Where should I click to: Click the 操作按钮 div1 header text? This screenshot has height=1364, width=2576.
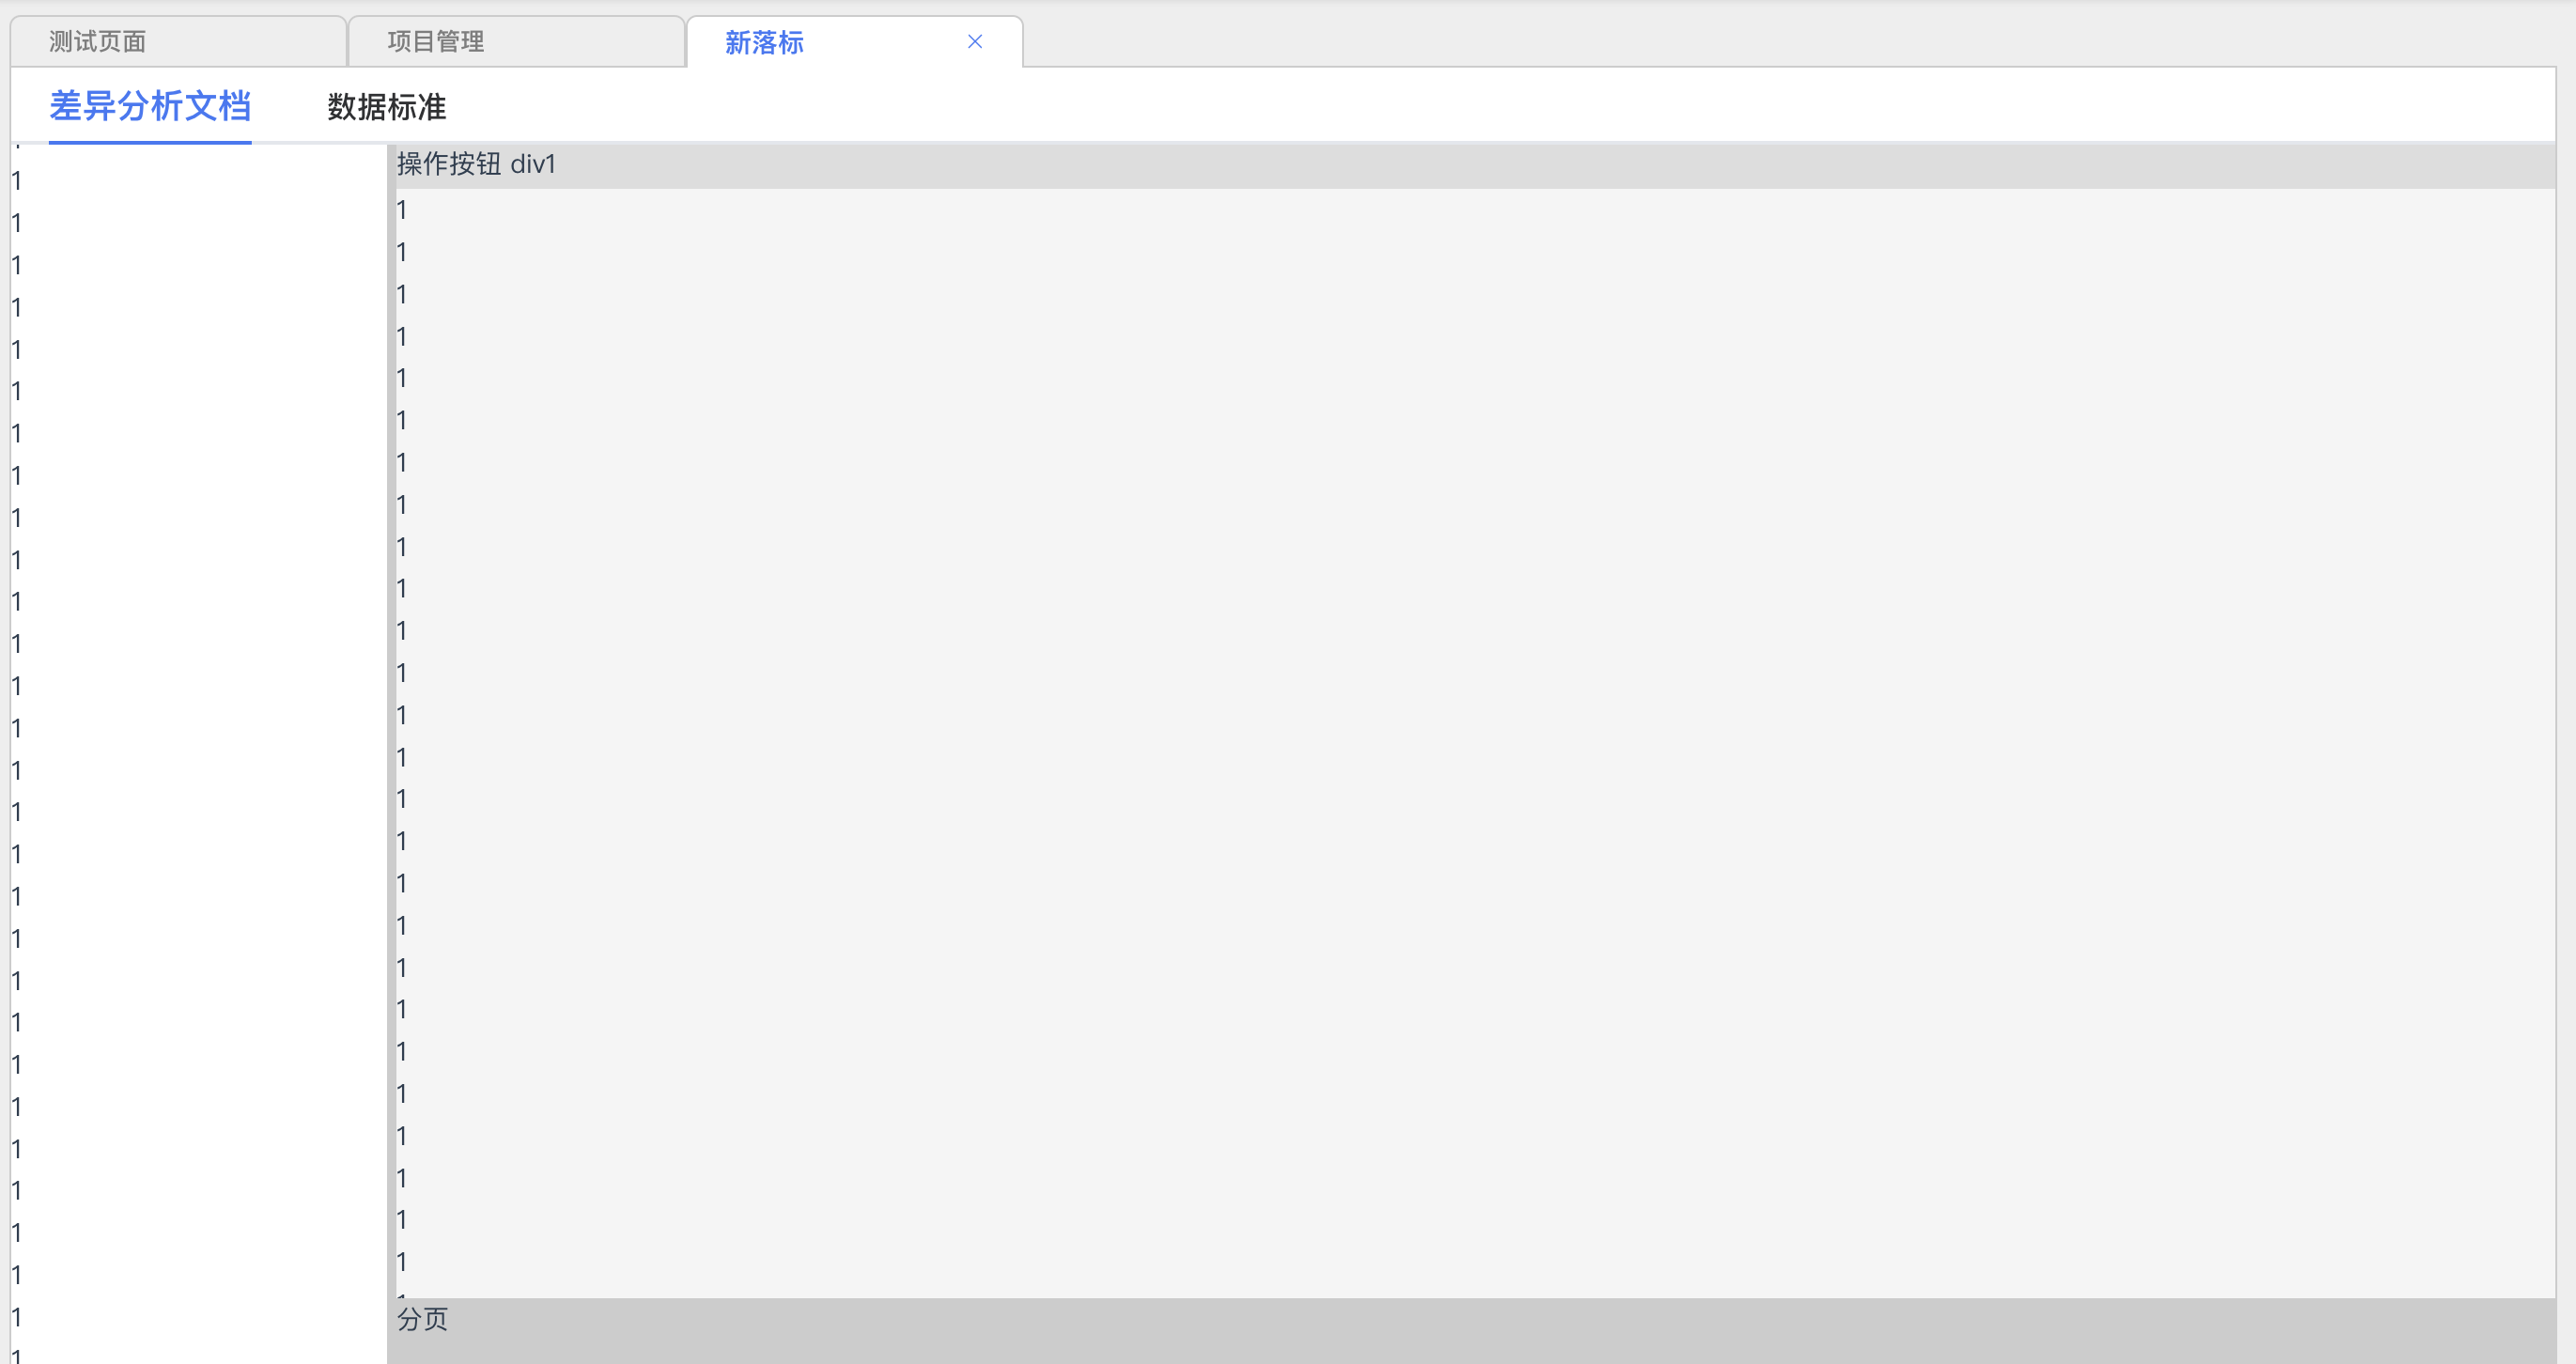click(x=476, y=164)
